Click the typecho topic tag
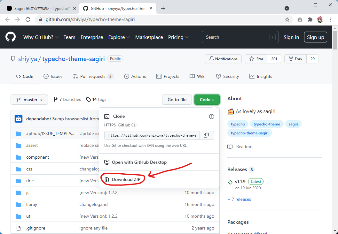Screen dimensions: 338x234 (238, 124)
